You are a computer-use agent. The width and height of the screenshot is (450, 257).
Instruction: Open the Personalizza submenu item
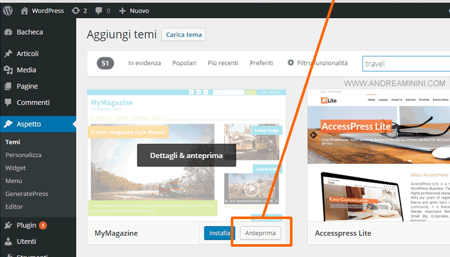[x=23, y=155]
